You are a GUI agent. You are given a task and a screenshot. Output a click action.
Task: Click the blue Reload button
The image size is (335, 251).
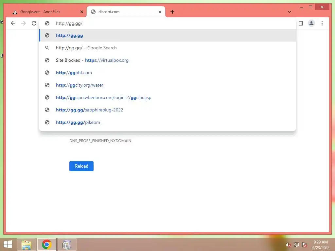81,166
